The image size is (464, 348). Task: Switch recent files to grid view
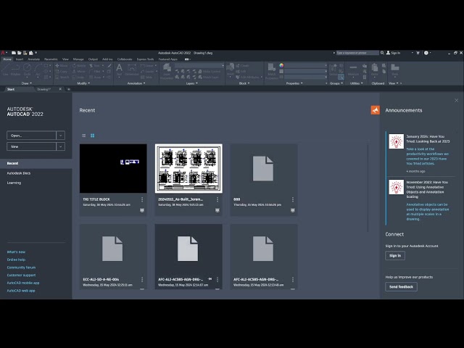92,136
